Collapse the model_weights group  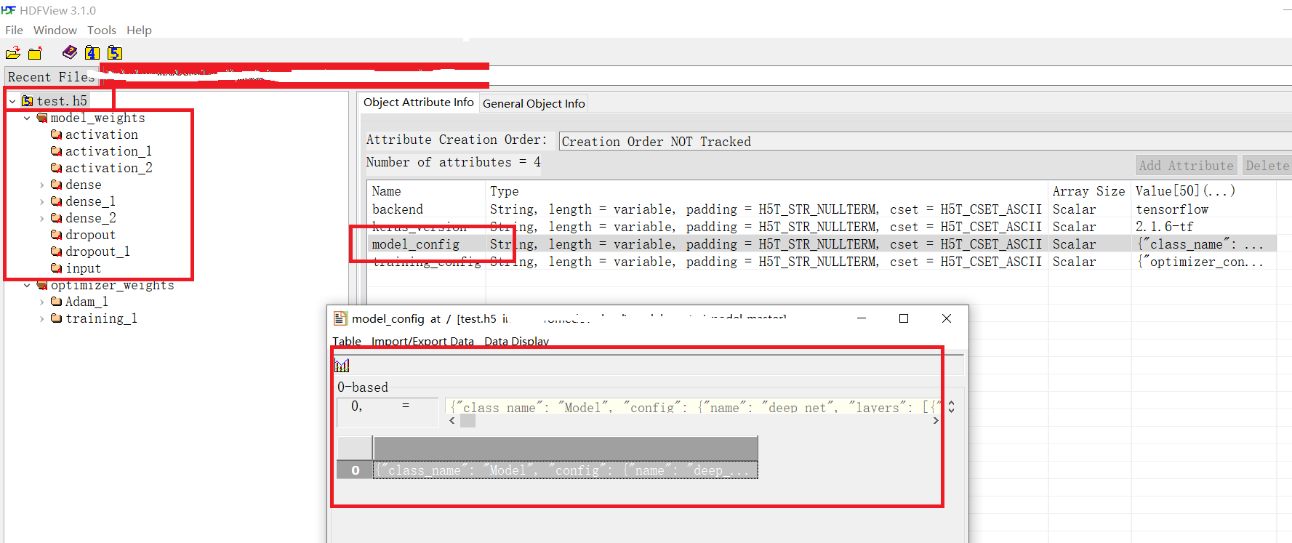coord(27,118)
